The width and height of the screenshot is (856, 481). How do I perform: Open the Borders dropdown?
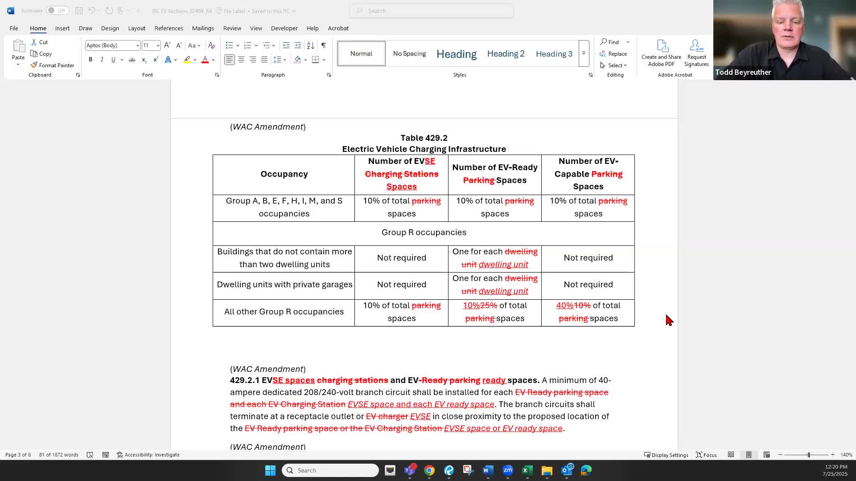(x=324, y=60)
